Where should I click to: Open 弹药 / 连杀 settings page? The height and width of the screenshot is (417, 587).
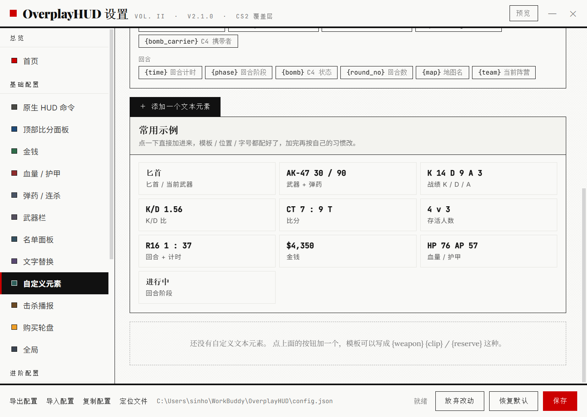(54, 195)
